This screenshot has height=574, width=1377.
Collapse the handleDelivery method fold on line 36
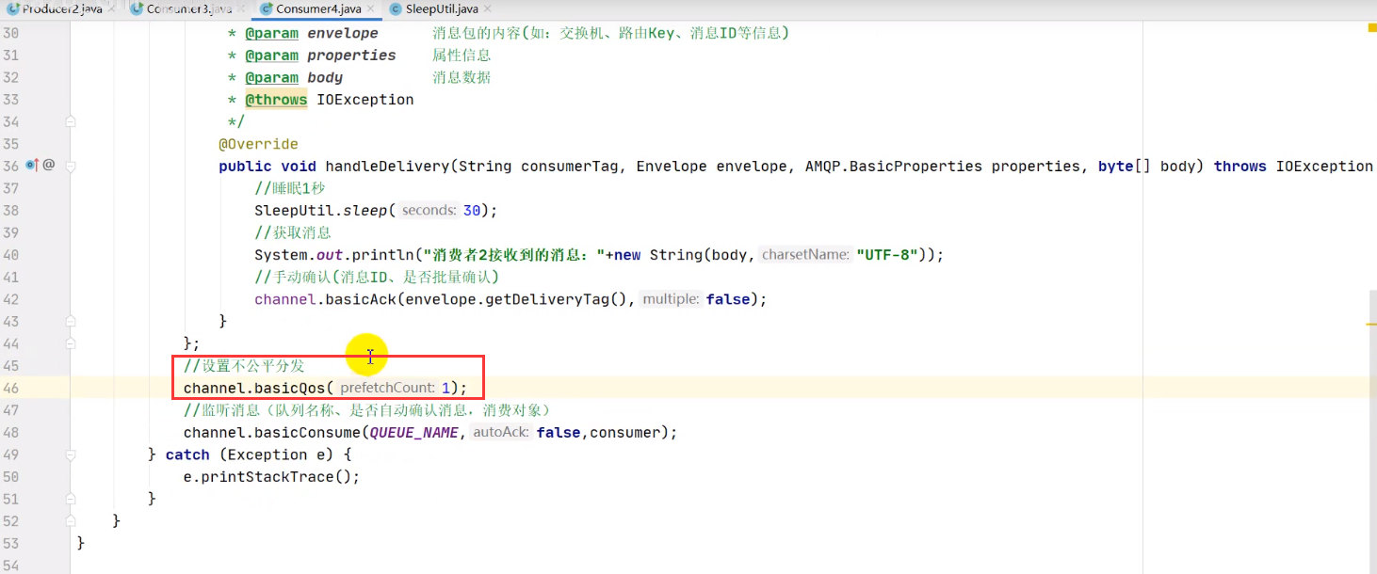point(71,166)
